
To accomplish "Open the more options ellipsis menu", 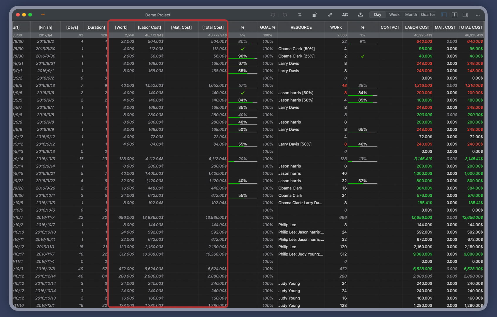I will [x=478, y=15].
